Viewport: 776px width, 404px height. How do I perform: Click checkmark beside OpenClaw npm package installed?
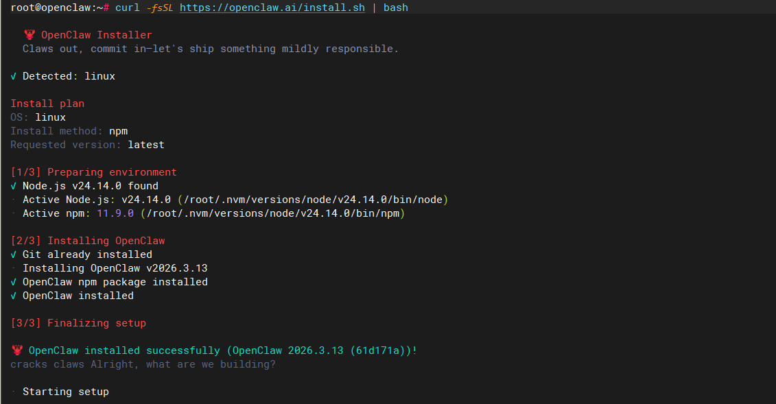click(13, 282)
